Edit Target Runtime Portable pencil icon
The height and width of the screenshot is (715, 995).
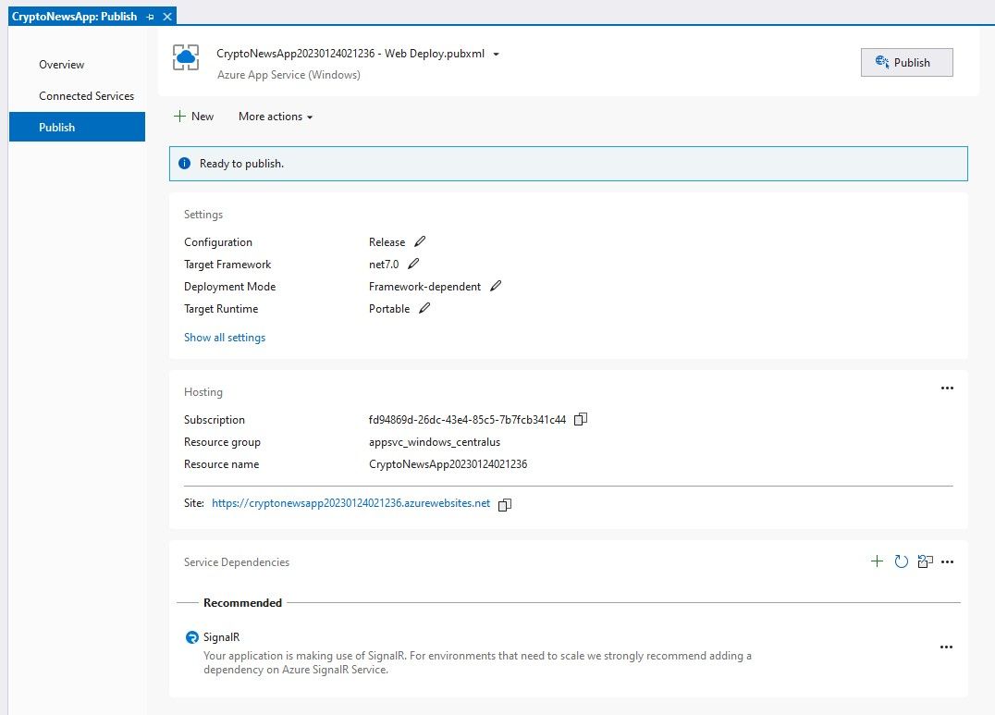(x=424, y=309)
